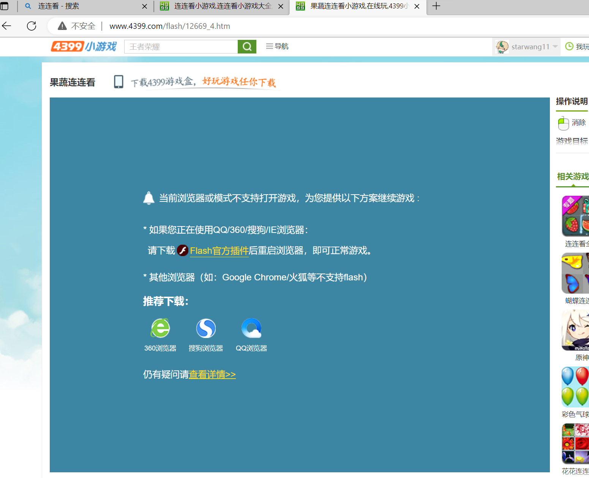Open the 导航 menu

pyautogui.click(x=277, y=46)
